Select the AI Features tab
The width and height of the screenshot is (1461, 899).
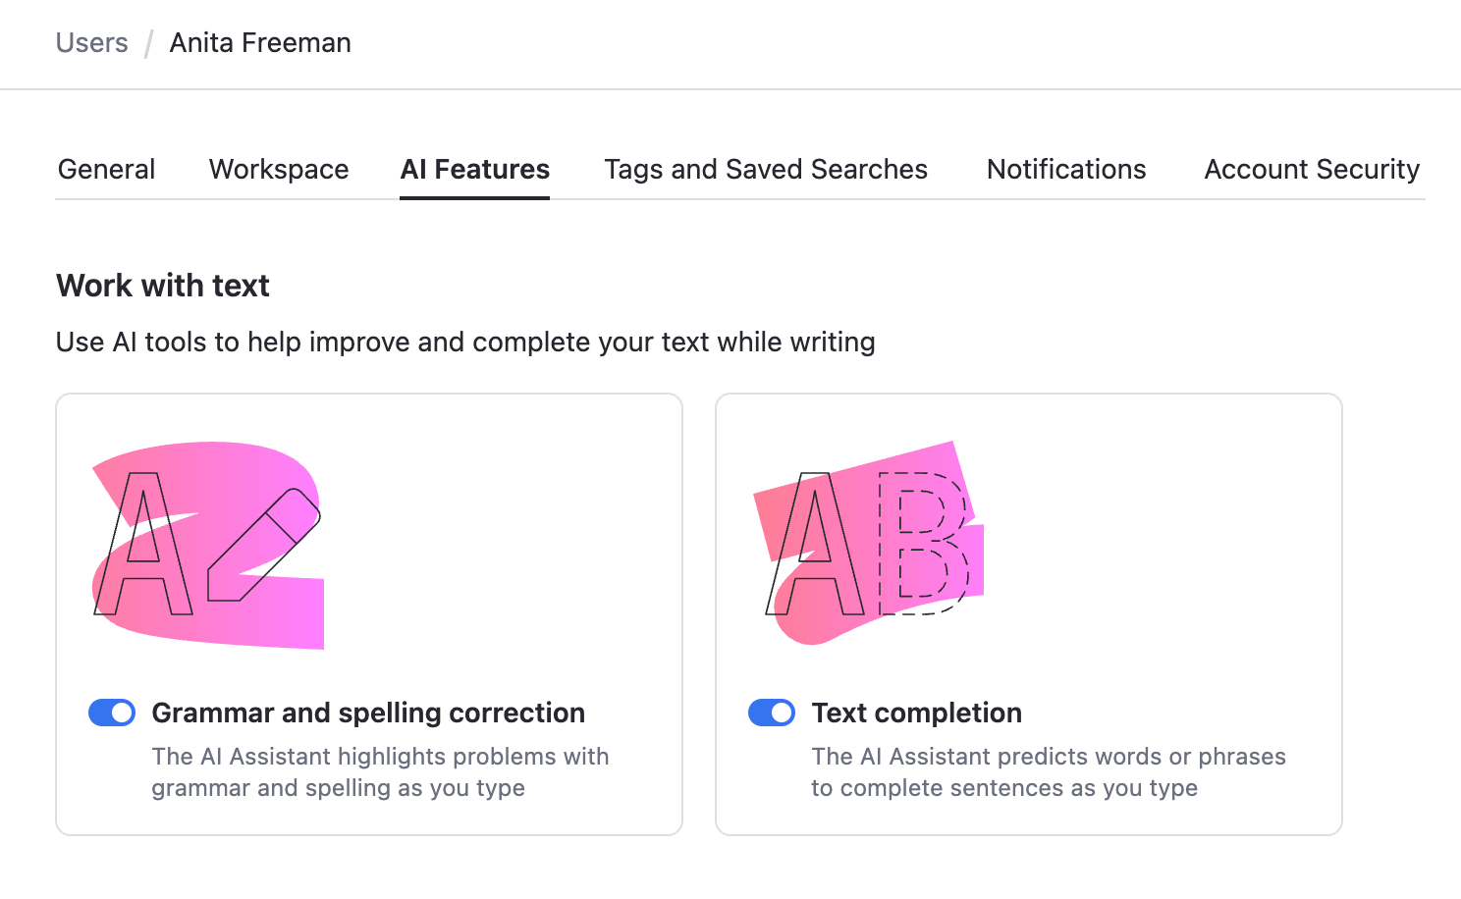tap(475, 170)
